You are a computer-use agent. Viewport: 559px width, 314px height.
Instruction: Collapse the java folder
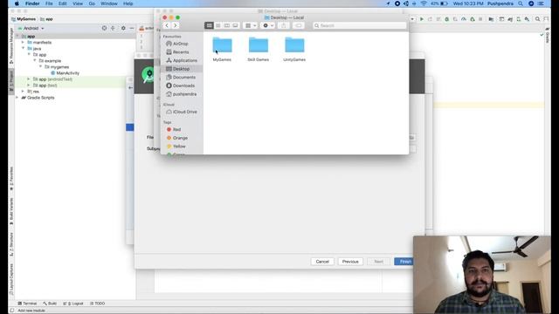24,49
